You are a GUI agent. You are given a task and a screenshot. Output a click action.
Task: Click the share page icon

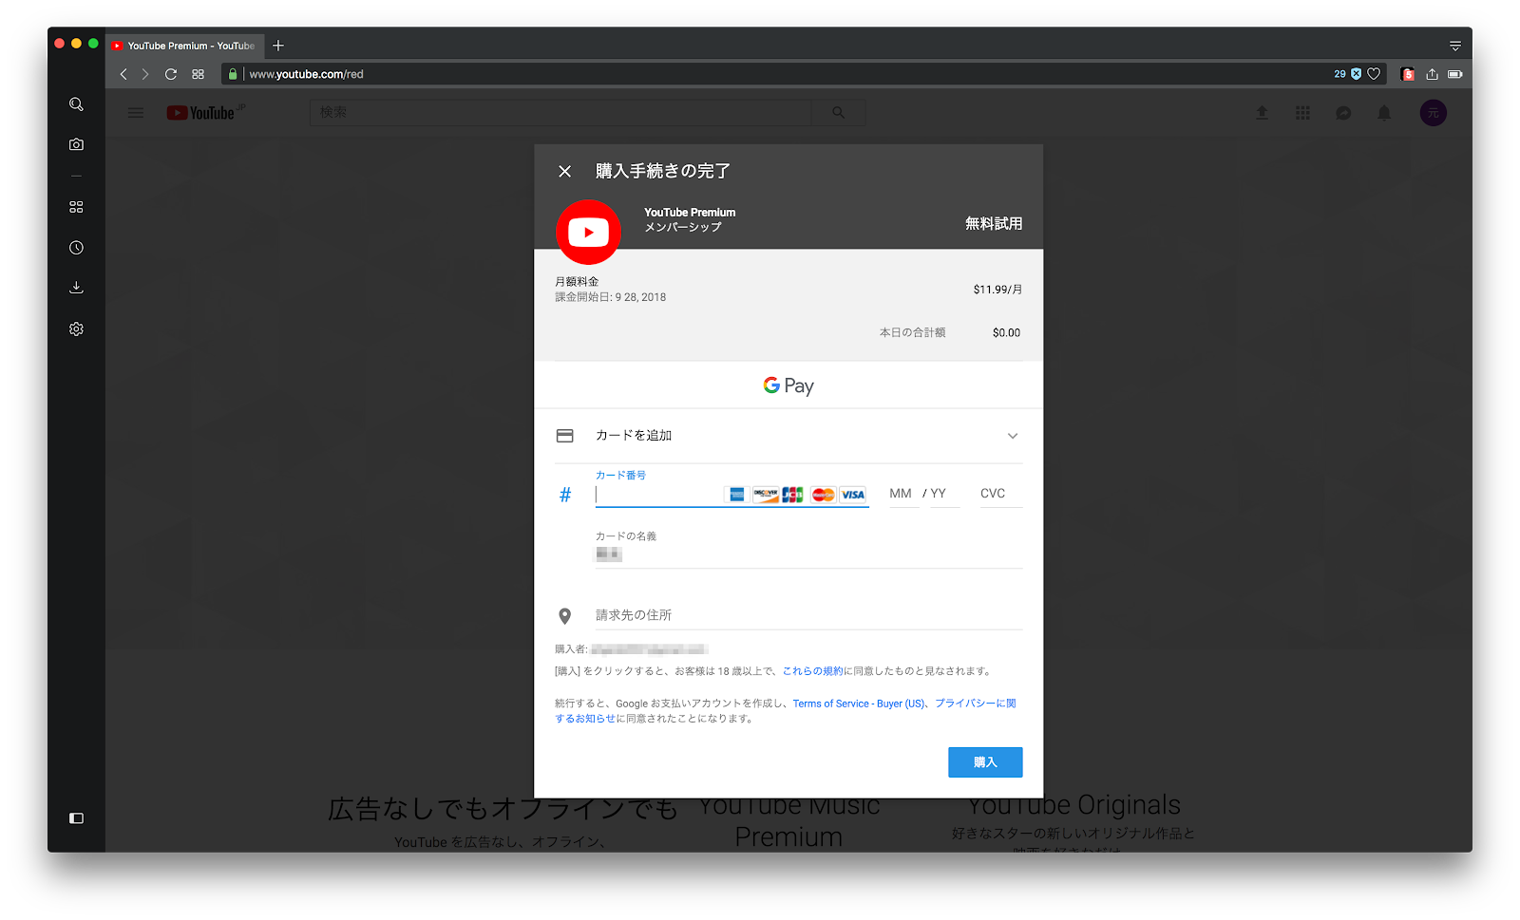pos(1432,74)
